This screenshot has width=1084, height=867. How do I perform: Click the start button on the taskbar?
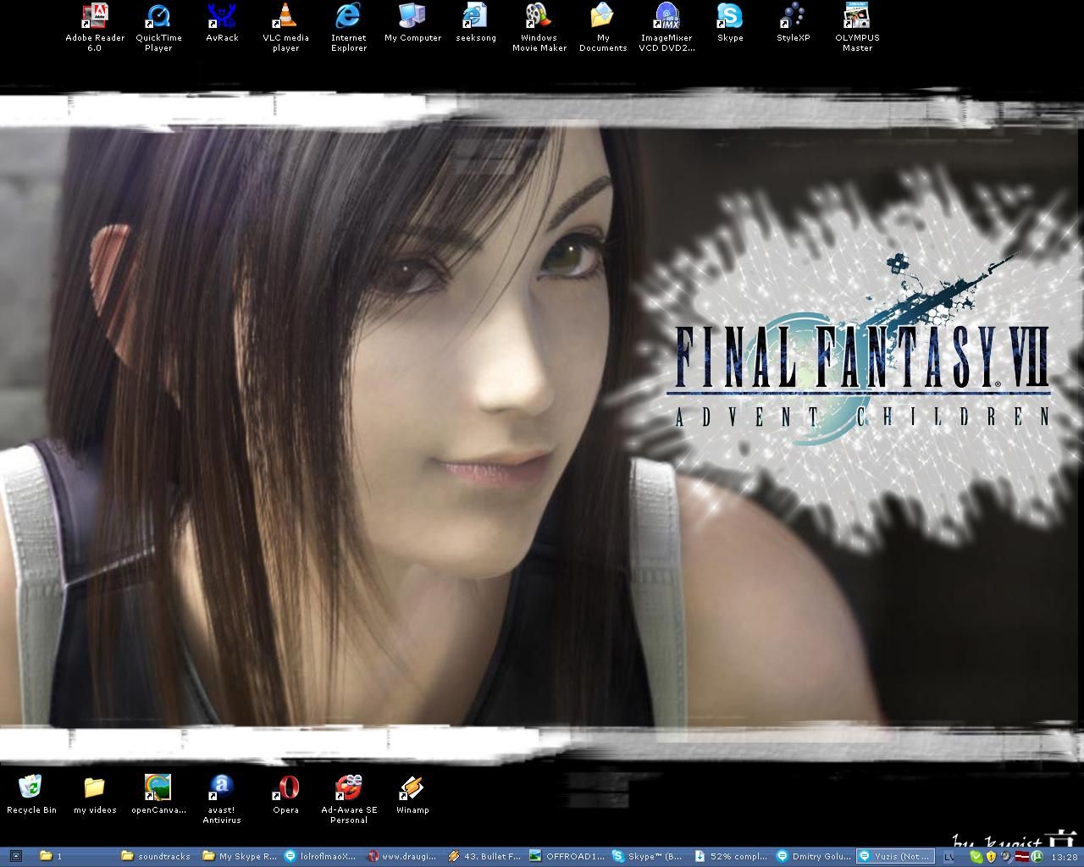pos(15,857)
